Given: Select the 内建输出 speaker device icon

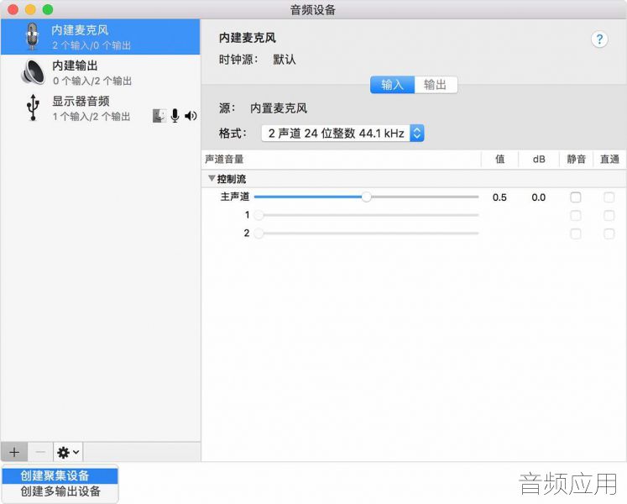Looking at the screenshot, I should [33, 72].
